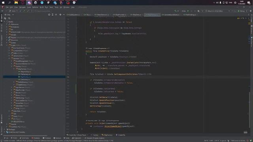
Task: Click the locate/select opened file target icon
Action: 49,15
